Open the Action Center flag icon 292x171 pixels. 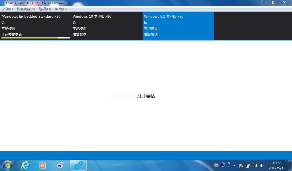tap(241, 166)
